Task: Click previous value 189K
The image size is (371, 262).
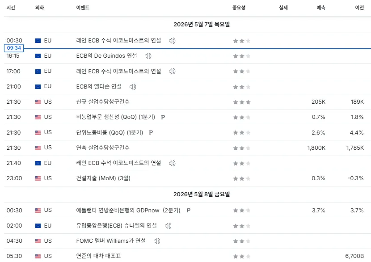Action: click(x=357, y=102)
